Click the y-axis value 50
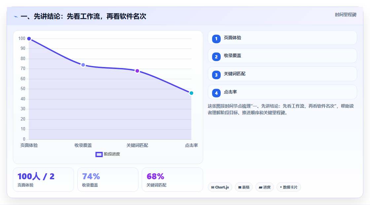This screenshot has width=370, height=205. [23, 89]
